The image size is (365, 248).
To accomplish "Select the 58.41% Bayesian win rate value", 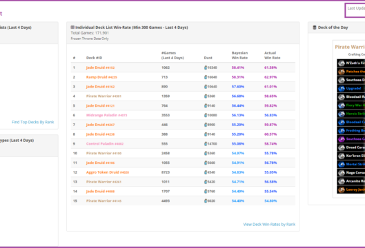I will 237,68.
